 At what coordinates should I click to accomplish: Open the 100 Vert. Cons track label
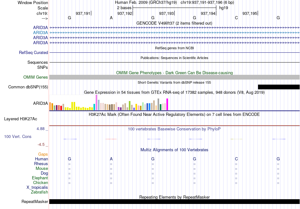click(x=18, y=136)
